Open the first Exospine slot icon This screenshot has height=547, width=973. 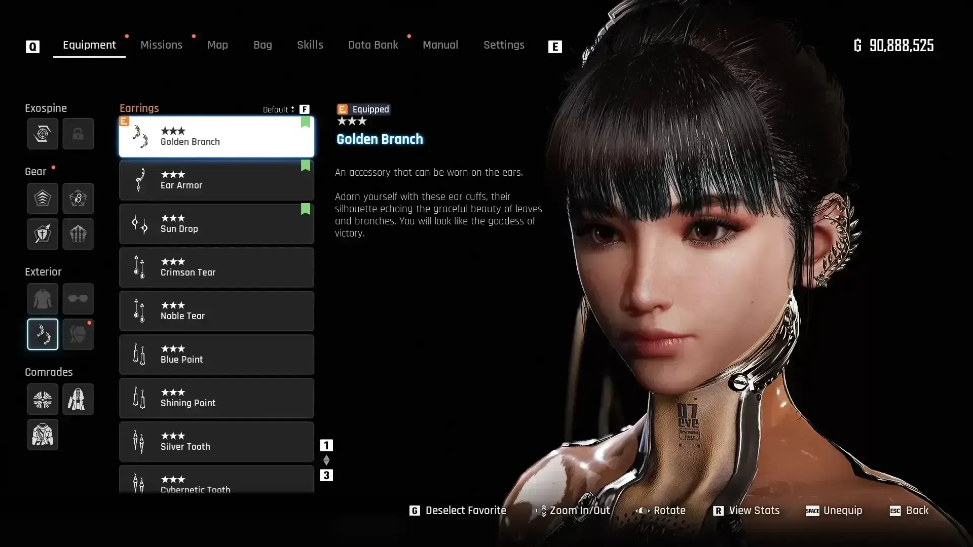coord(43,134)
